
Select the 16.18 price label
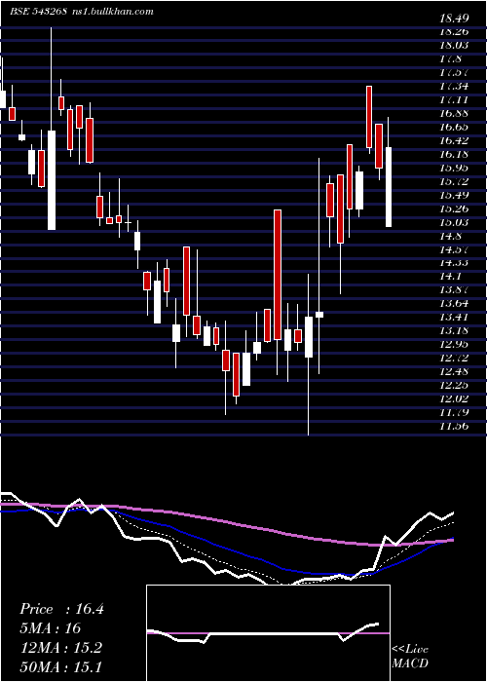454,154
